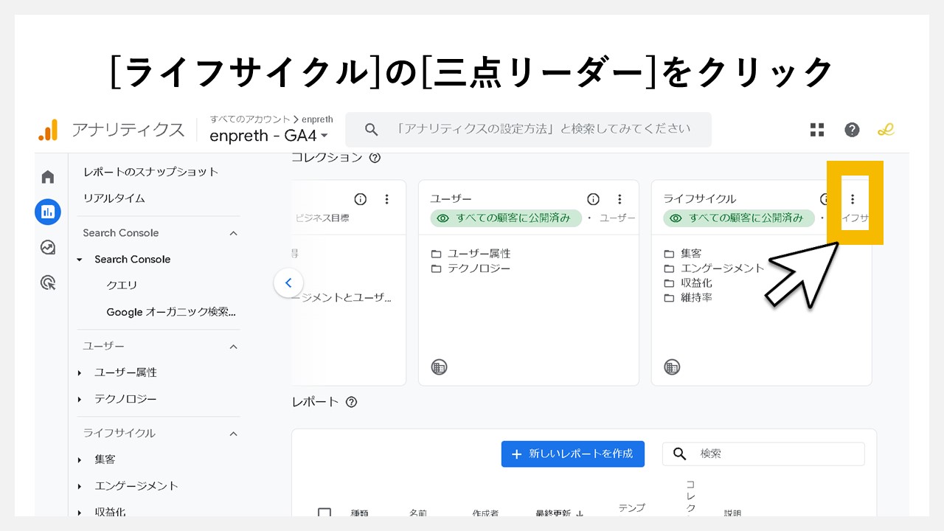This screenshot has width=944, height=531.
Task: Click the Help question mark icon
Action: pyautogui.click(x=852, y=129)
